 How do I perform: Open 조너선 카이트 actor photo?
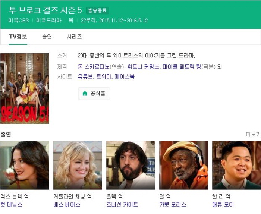pos(130,165)
